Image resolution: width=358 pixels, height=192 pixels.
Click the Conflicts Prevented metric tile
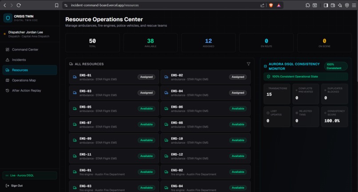306,94
